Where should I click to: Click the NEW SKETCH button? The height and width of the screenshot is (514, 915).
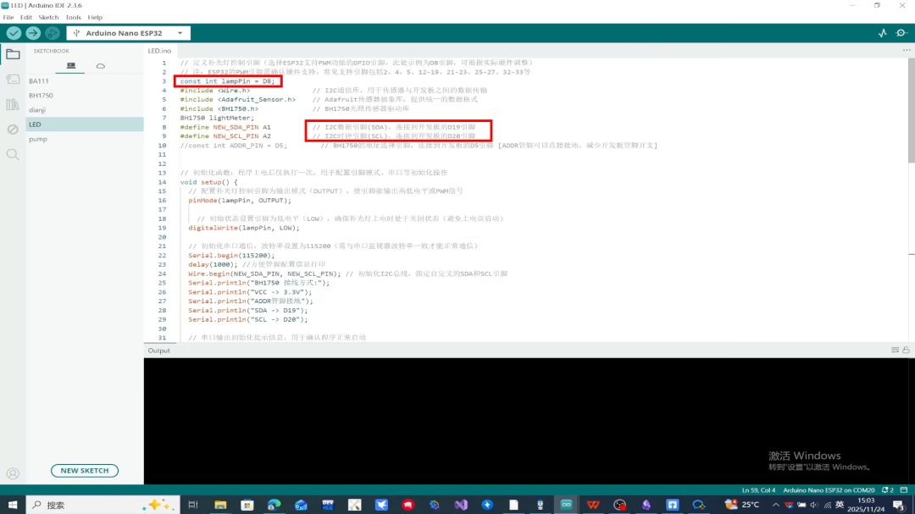(x=85, y=471)
